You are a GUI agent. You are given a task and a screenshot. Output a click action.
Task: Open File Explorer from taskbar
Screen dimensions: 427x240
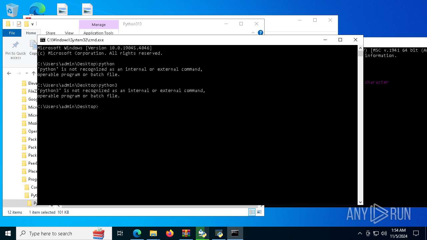pos(153,233)
